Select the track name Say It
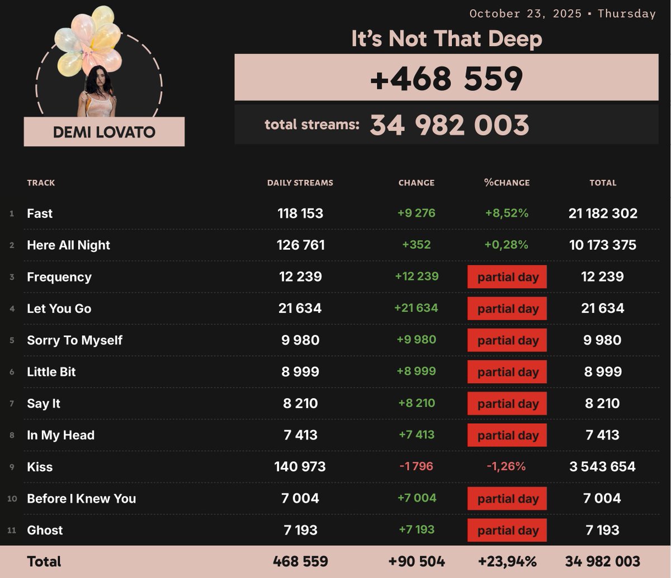 [x=44, y=403]
